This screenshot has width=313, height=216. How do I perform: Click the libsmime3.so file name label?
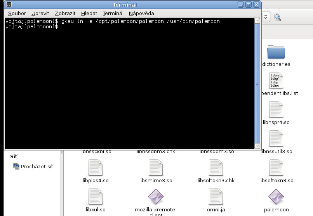click(156, 180)
